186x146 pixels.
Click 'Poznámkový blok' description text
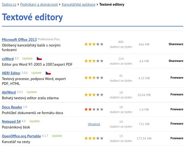click(16, 127)
